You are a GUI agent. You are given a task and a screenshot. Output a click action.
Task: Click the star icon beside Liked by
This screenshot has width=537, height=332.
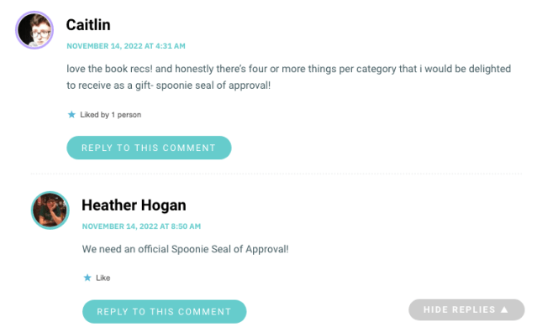click(x=71, y=114)
